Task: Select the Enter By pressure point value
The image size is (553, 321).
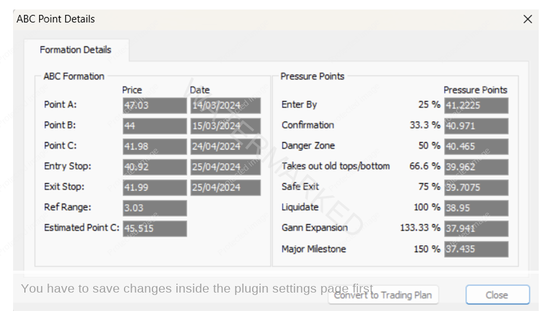Action: [x=476, y=105]
